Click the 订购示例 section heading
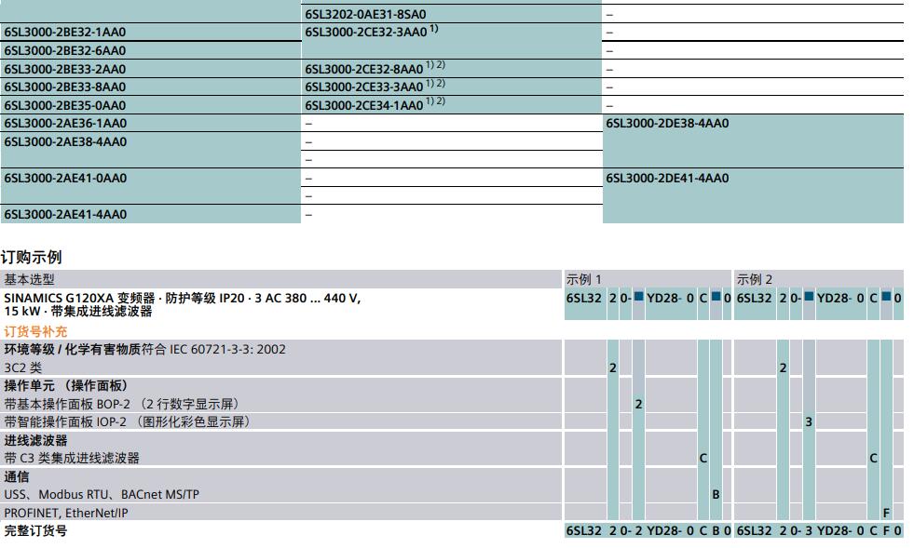The height and width of the screenshot is (548, 914). [32, 257]
